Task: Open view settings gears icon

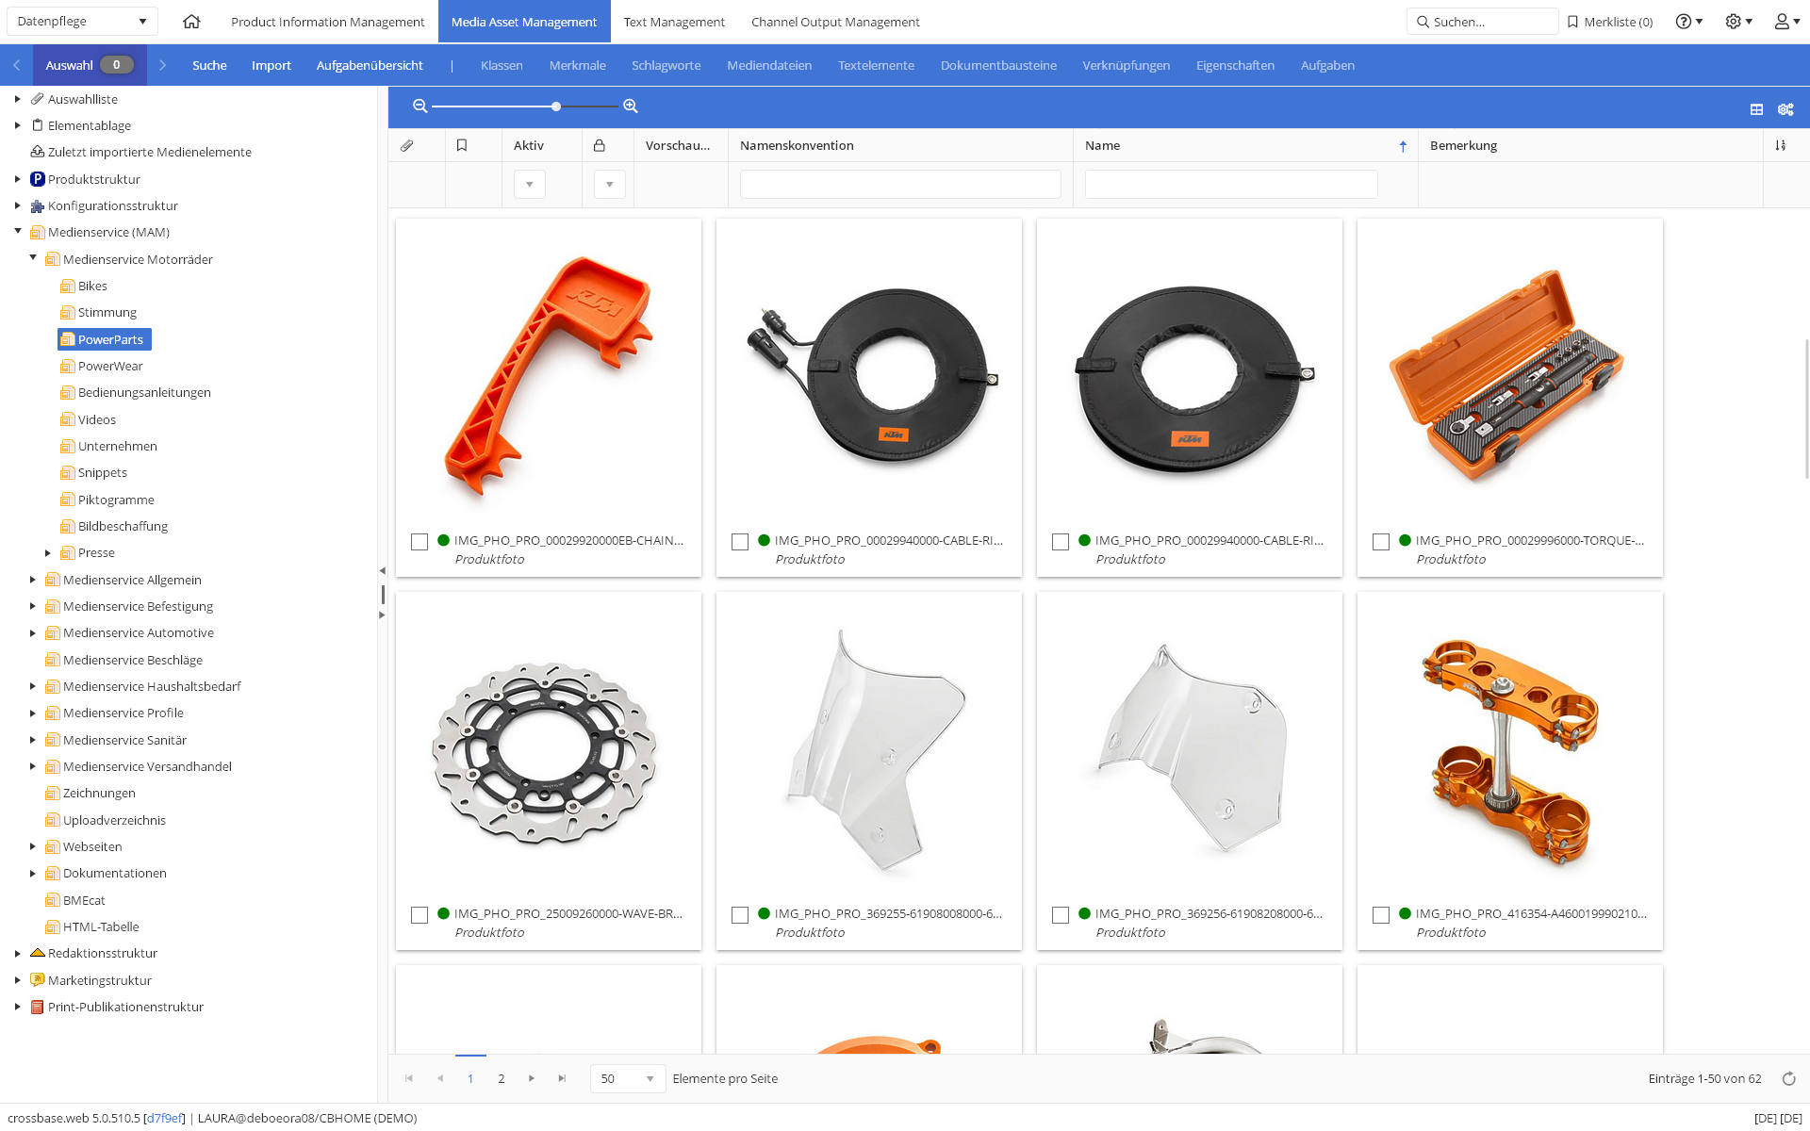Action: click(1785, 109)
